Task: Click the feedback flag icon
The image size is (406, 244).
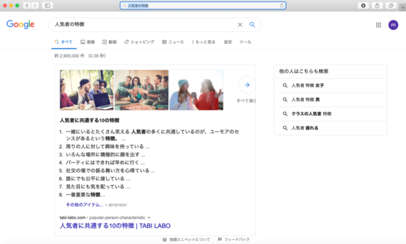Action: [219, 239]
